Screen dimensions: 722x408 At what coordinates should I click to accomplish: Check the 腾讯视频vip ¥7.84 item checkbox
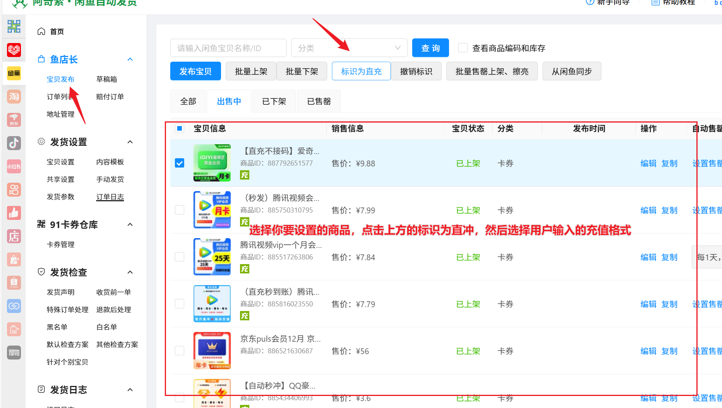pyautogui.click(x=180, y=257)
